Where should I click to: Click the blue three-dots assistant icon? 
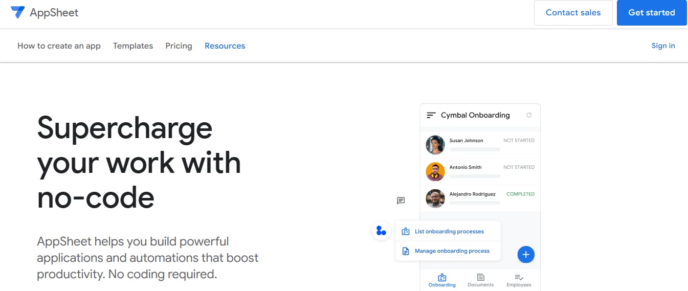[x=381, y=231]
